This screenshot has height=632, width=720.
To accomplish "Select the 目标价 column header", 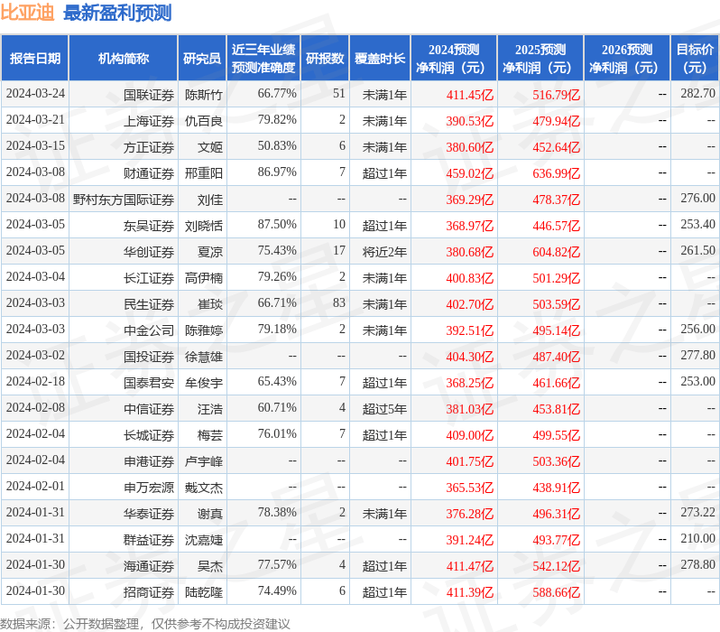I will pos(695,59).
